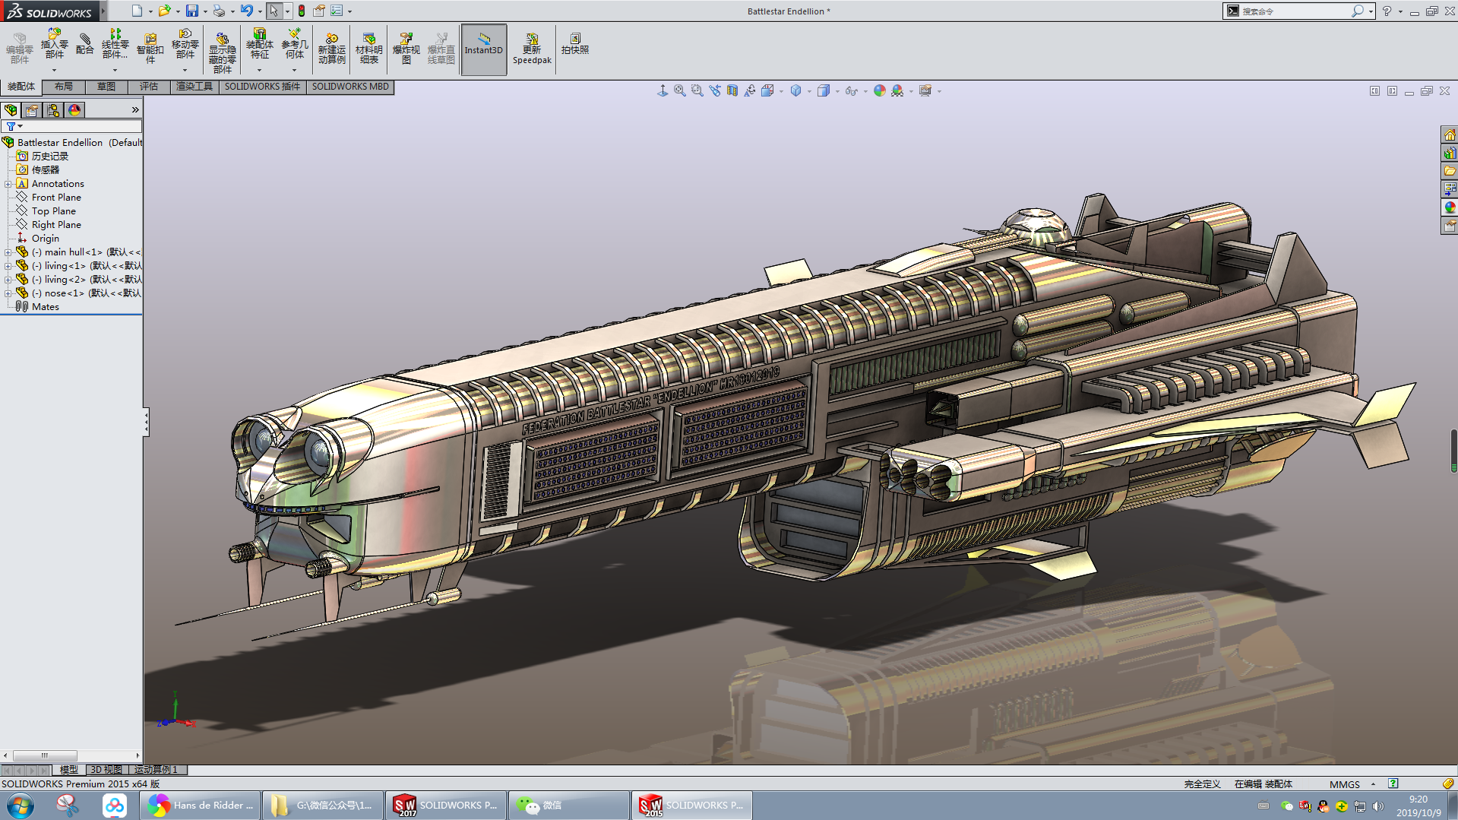Click Reference Geometry (参考几何体) tool

(295, 44)
